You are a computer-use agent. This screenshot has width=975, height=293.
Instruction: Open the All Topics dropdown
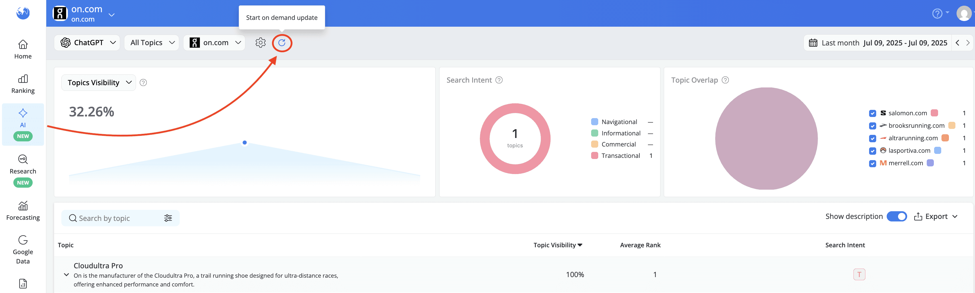[x=151, y=42]
